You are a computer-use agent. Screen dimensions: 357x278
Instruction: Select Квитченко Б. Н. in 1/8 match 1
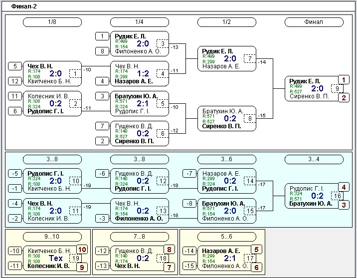(x=49, y=81)
